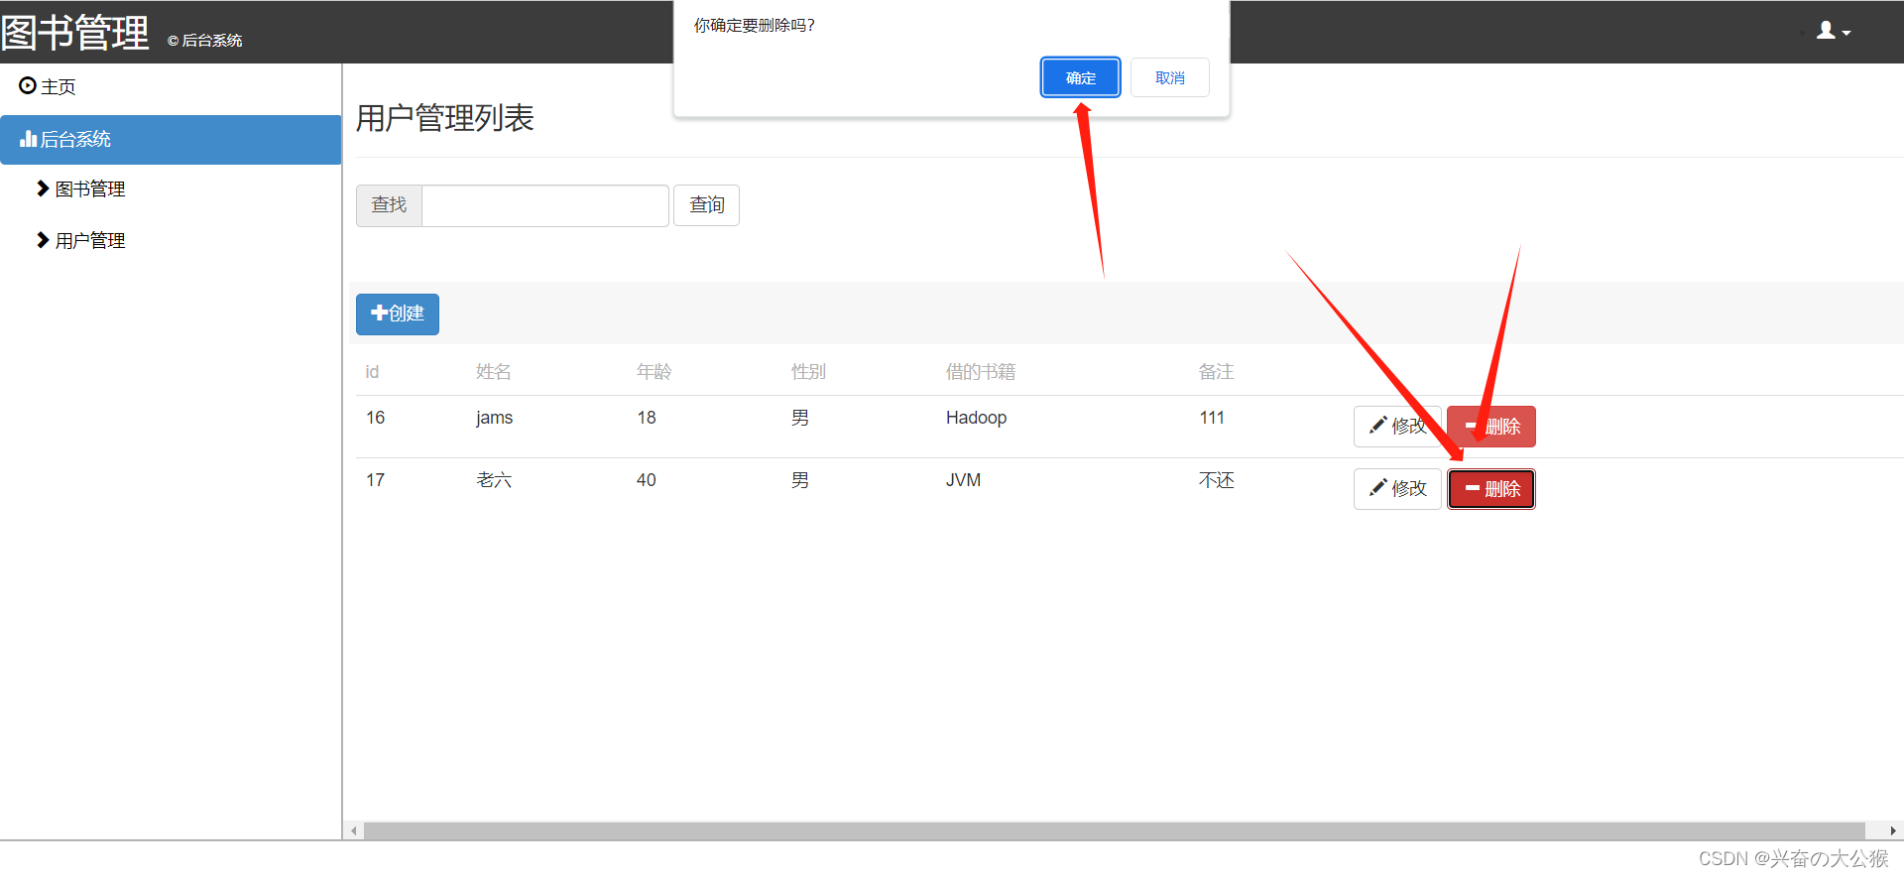Delete user jams with 删除 button
Viewport: 1904px width, 878px height.
[1491, 427]
